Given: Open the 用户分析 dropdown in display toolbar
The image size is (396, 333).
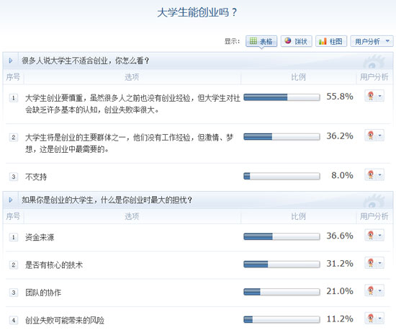Looking at the screenshot, I should point(372,41).
